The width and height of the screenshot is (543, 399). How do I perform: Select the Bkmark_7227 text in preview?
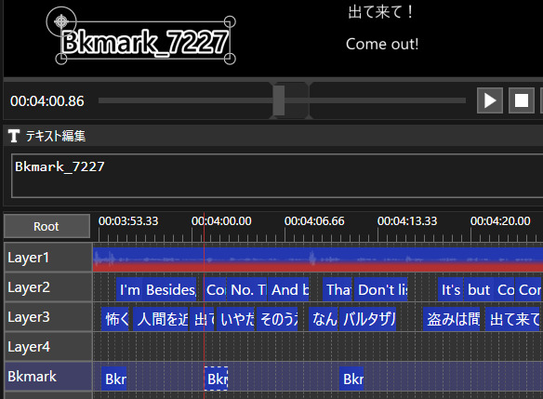(145, 42)
